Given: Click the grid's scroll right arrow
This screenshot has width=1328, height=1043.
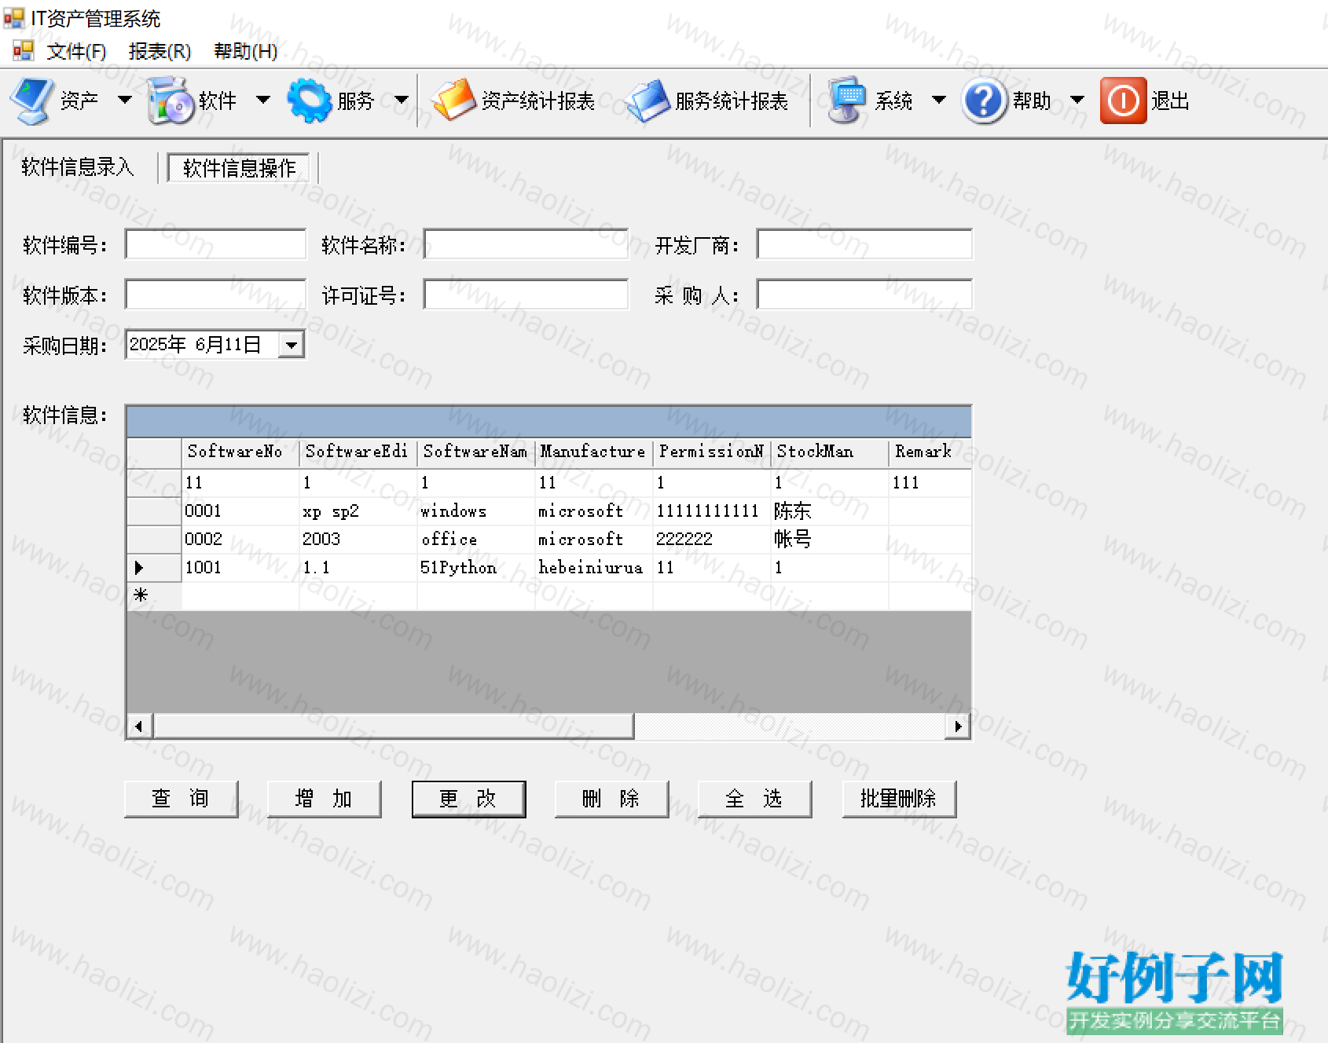Looking at the screenshot, I should pos(958,726).
